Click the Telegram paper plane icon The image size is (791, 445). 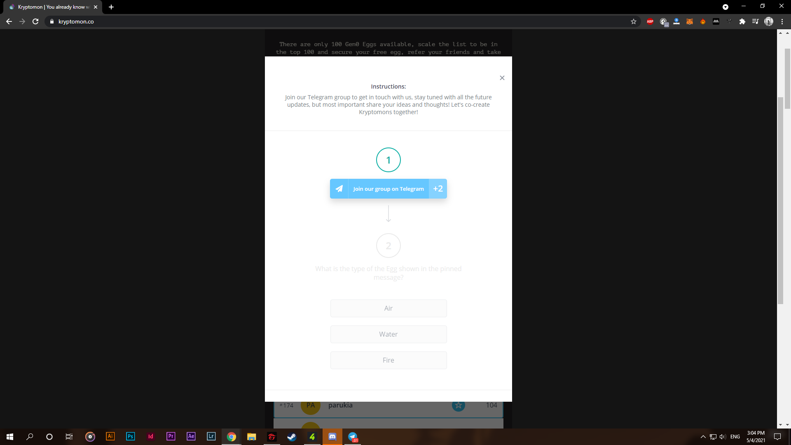click(339, 189)
